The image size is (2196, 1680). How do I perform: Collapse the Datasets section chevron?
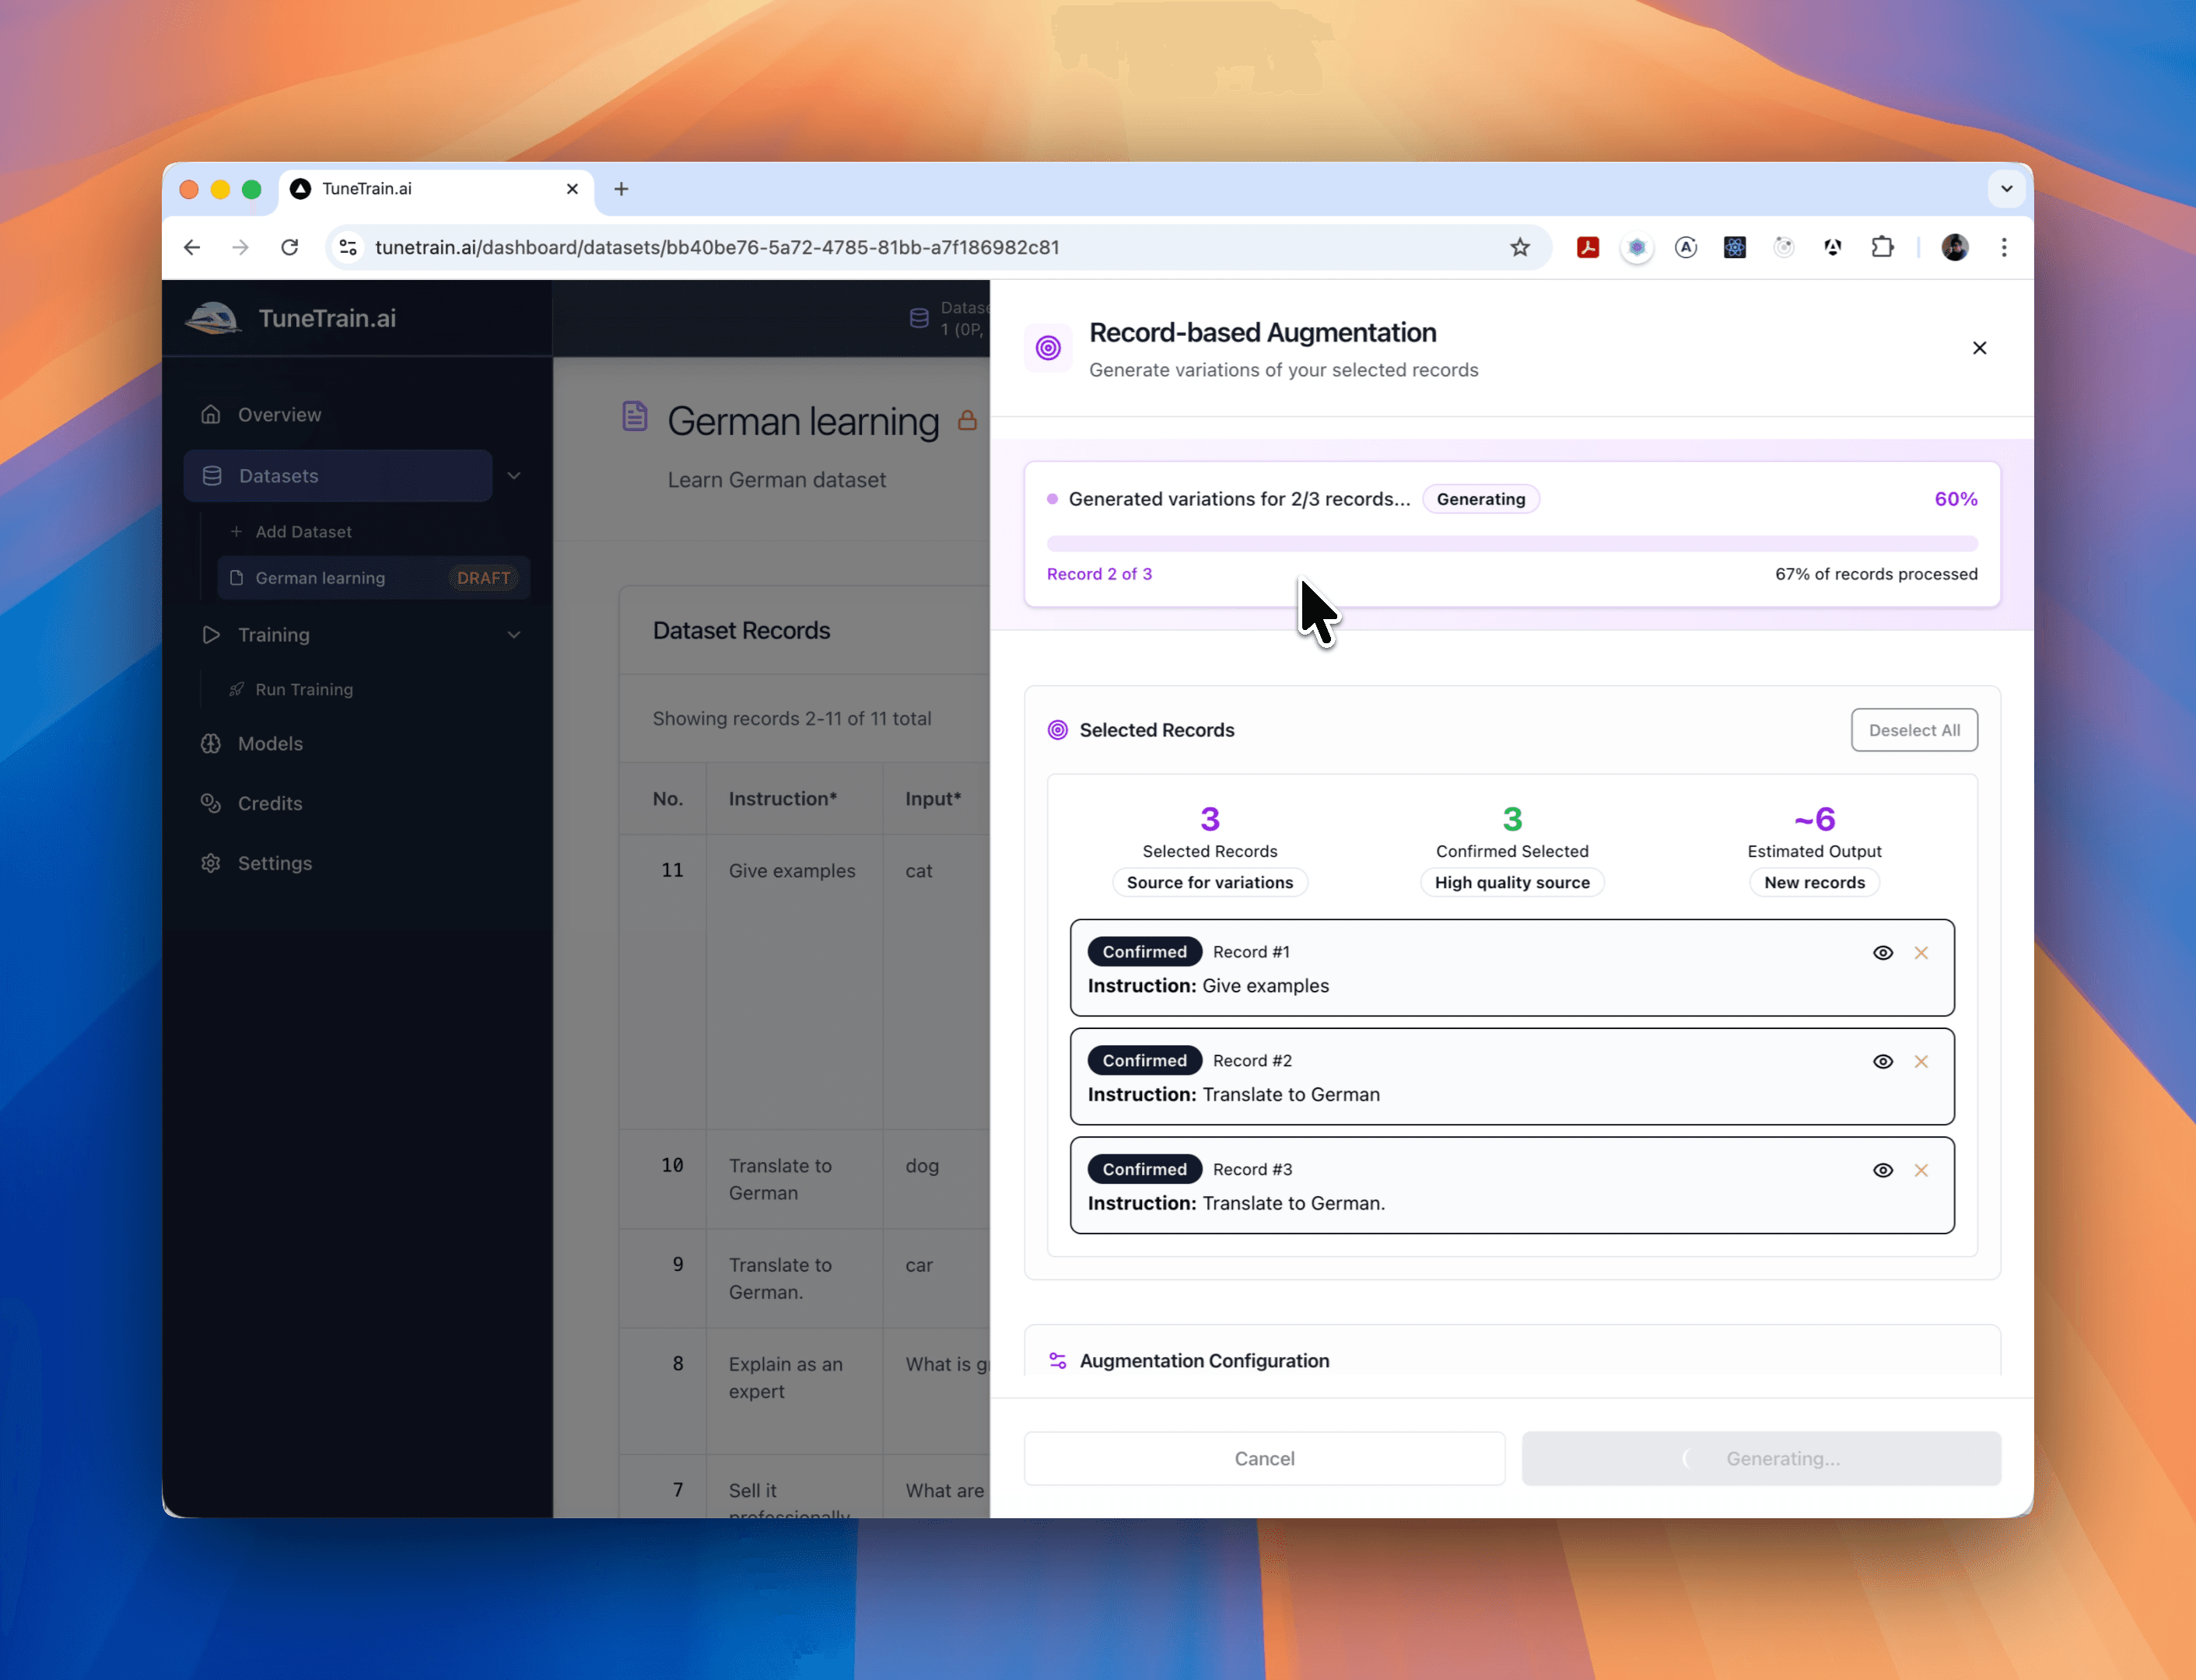tap(514, 475)
